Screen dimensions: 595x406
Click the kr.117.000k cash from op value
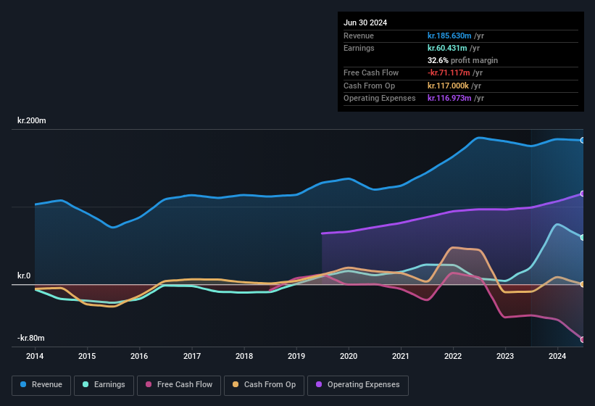[448, 86]
